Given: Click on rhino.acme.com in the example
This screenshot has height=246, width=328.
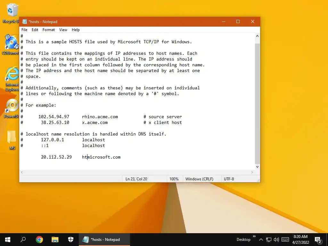Looking at the screenshot, I should pyautogui.click(x=100, y=117).
